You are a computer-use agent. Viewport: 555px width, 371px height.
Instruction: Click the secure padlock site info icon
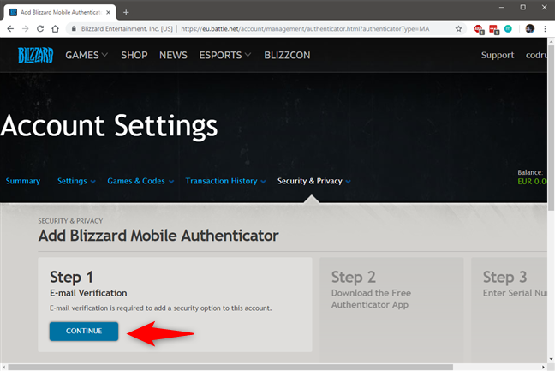[x=74, y=28]
